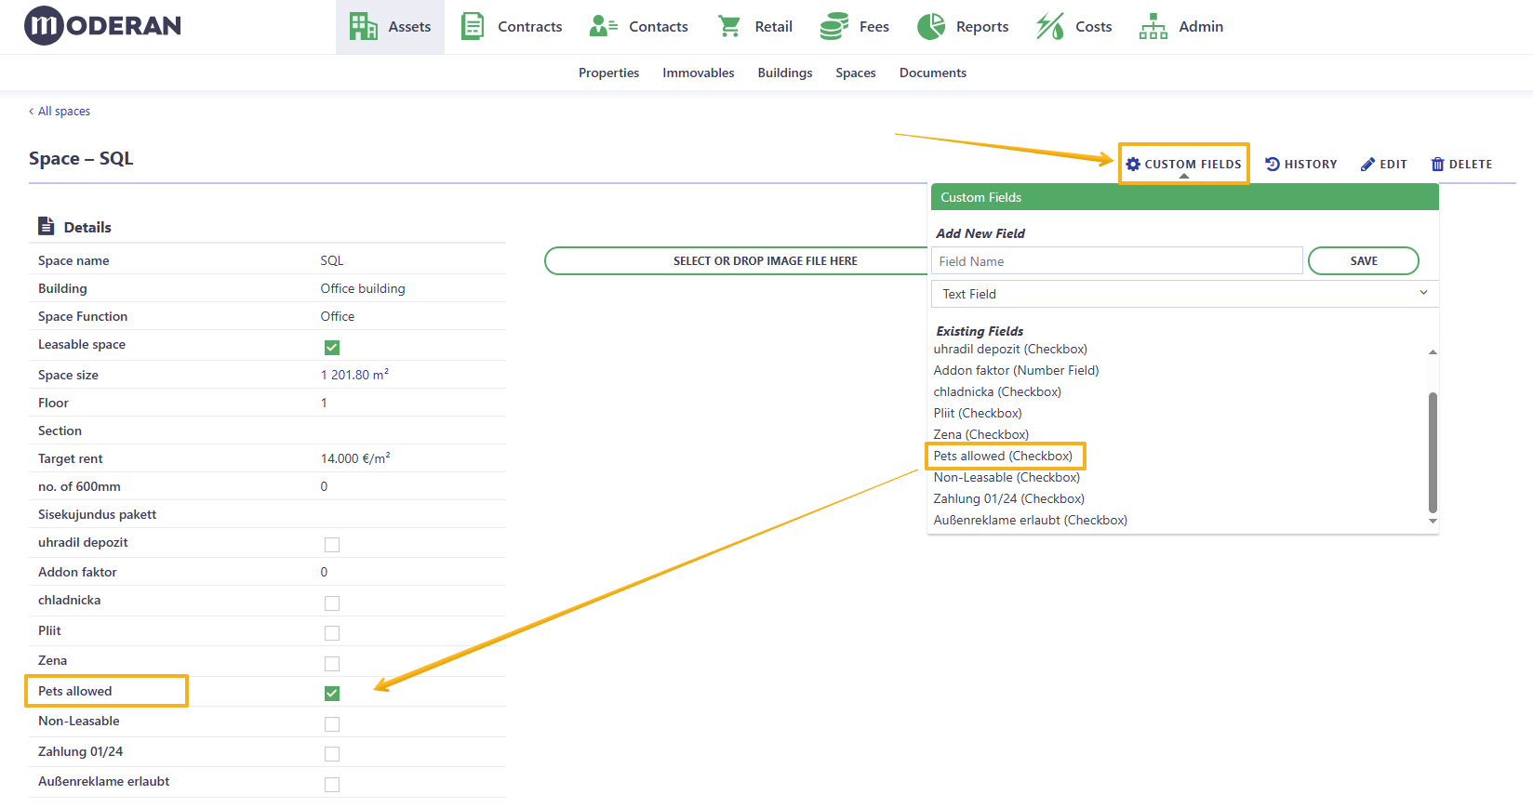The height and width of the screenshot is (808, 1533).
Task: Save the new custom field
Action: [x=1364, y=261]
